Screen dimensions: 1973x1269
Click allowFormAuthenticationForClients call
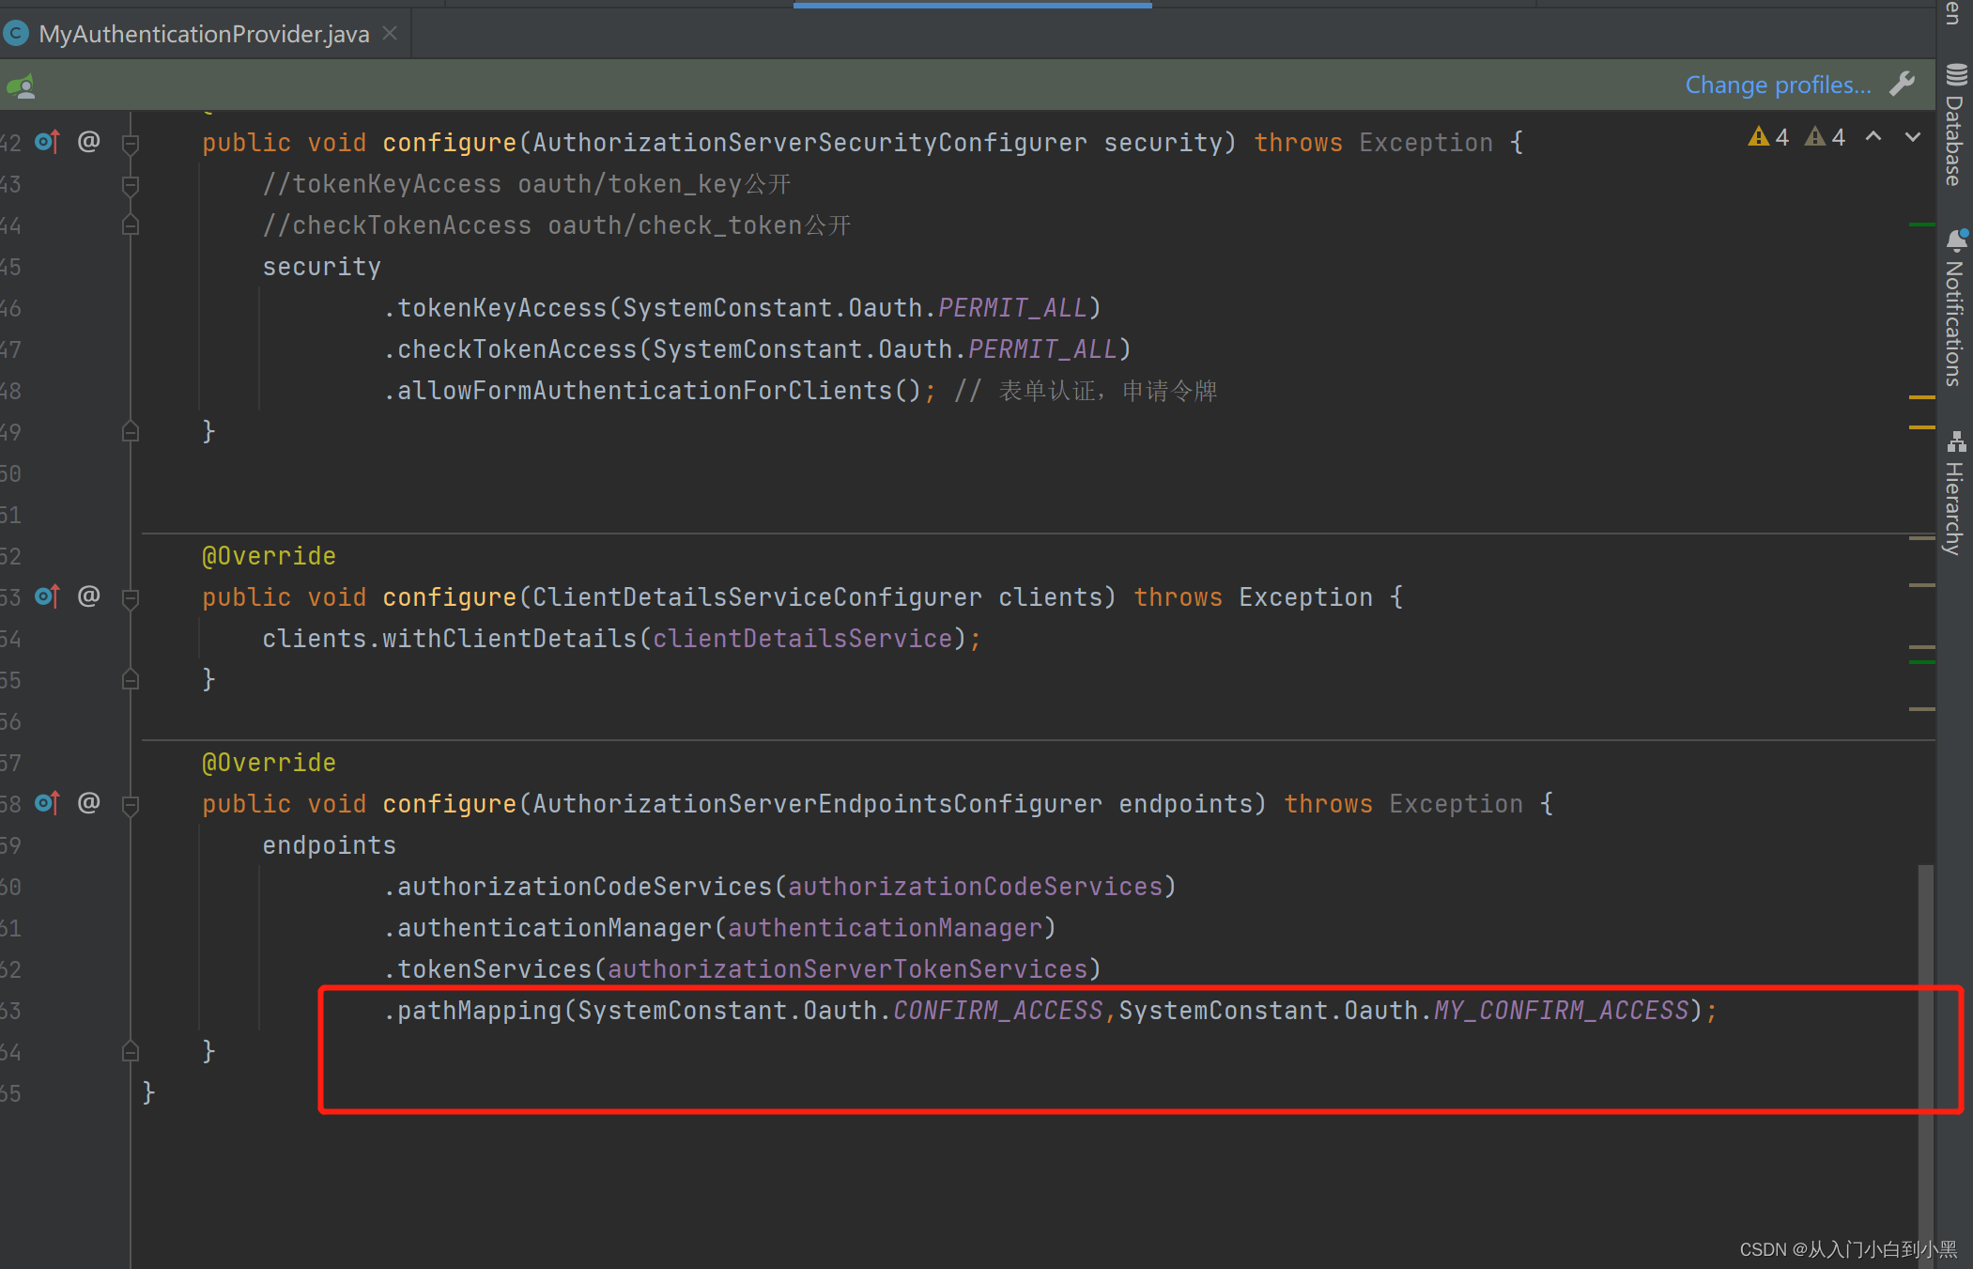(645, 391)
